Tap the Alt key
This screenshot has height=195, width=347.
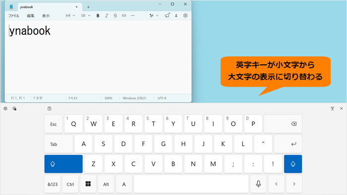tap(106, 184)
